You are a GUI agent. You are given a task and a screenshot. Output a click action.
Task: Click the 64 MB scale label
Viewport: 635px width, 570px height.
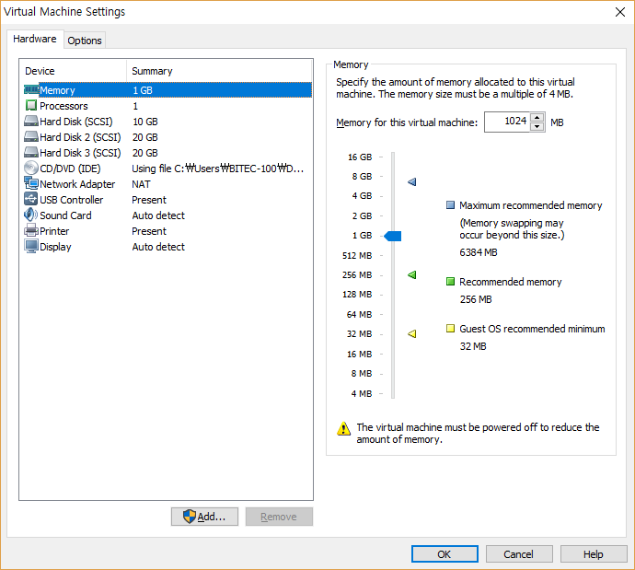click(x=359, y=315)
